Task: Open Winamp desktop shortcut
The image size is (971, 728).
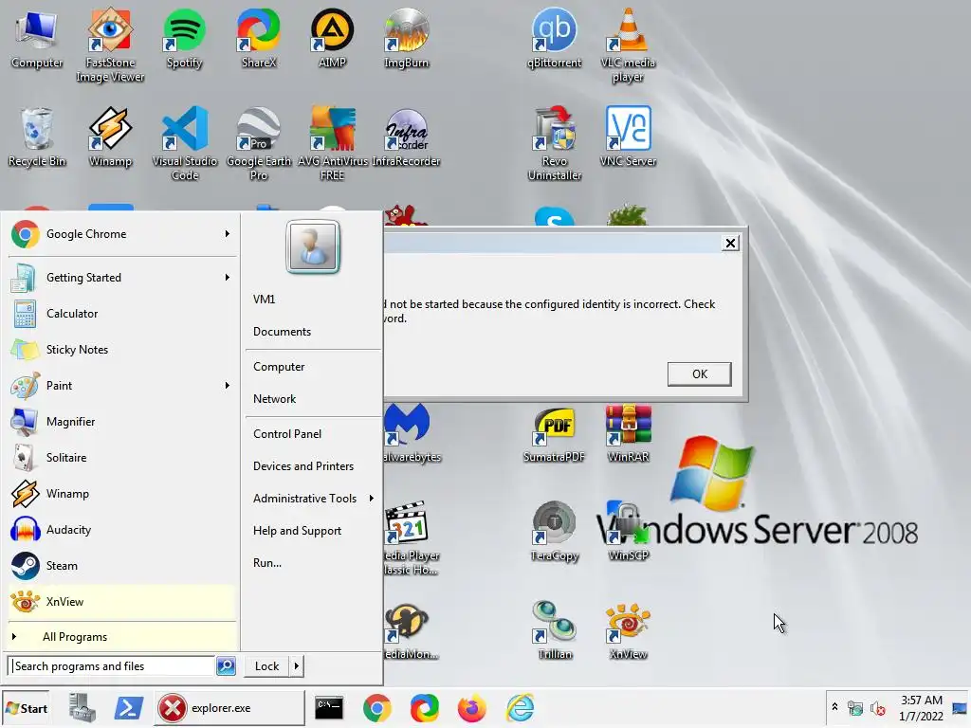Action: [x=110, y=137]
